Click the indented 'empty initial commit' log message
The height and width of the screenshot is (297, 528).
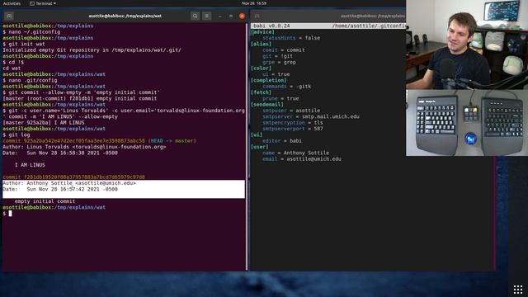(45, 201)
